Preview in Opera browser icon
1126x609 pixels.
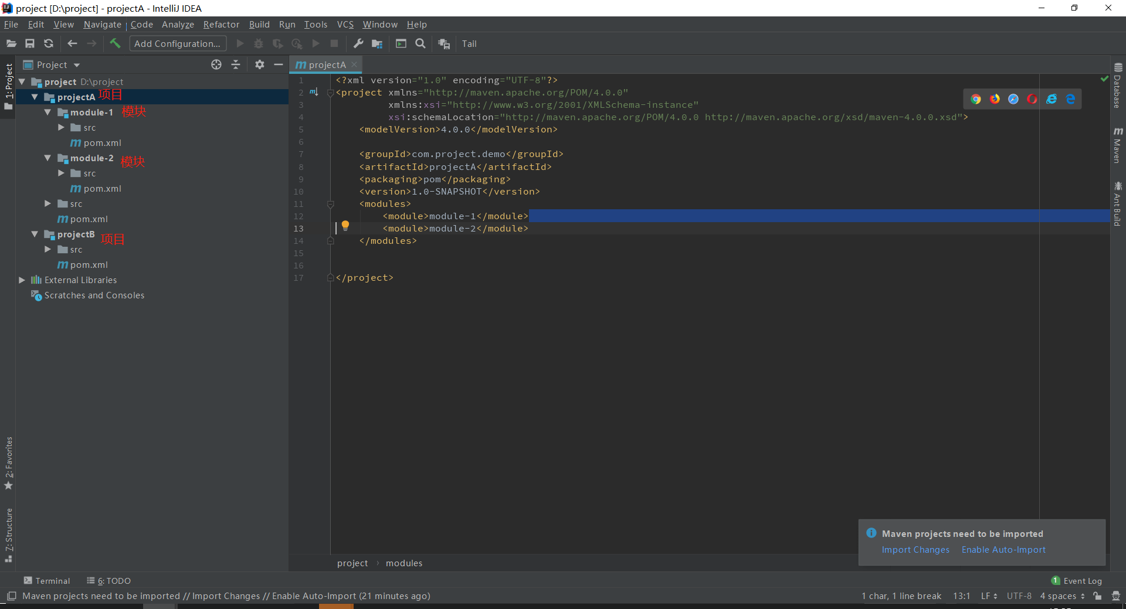[1032, 99]
